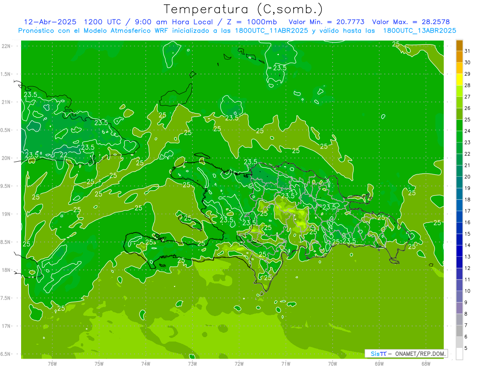Click the "Valor Max. = 28.2578" value

coord(411,22)
